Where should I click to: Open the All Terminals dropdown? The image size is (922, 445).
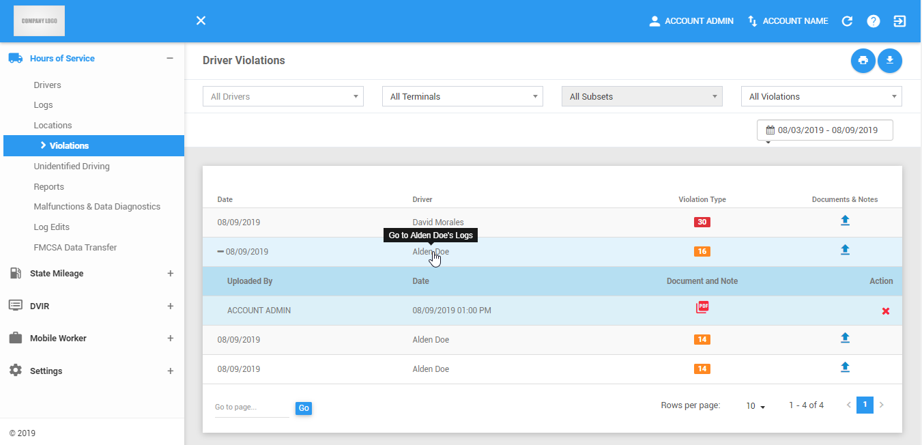tap(463, 96)
